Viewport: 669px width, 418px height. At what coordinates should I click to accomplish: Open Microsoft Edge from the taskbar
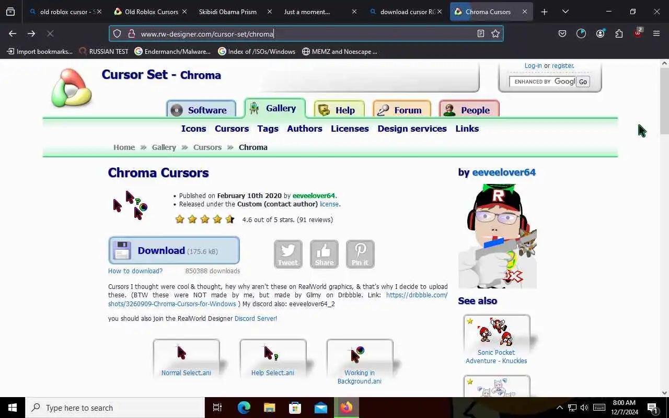244,408
